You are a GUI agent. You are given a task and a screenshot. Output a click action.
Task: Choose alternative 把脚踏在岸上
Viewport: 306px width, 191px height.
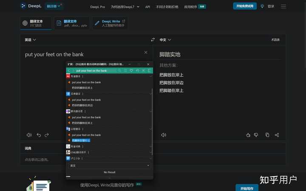pos(171,90)
